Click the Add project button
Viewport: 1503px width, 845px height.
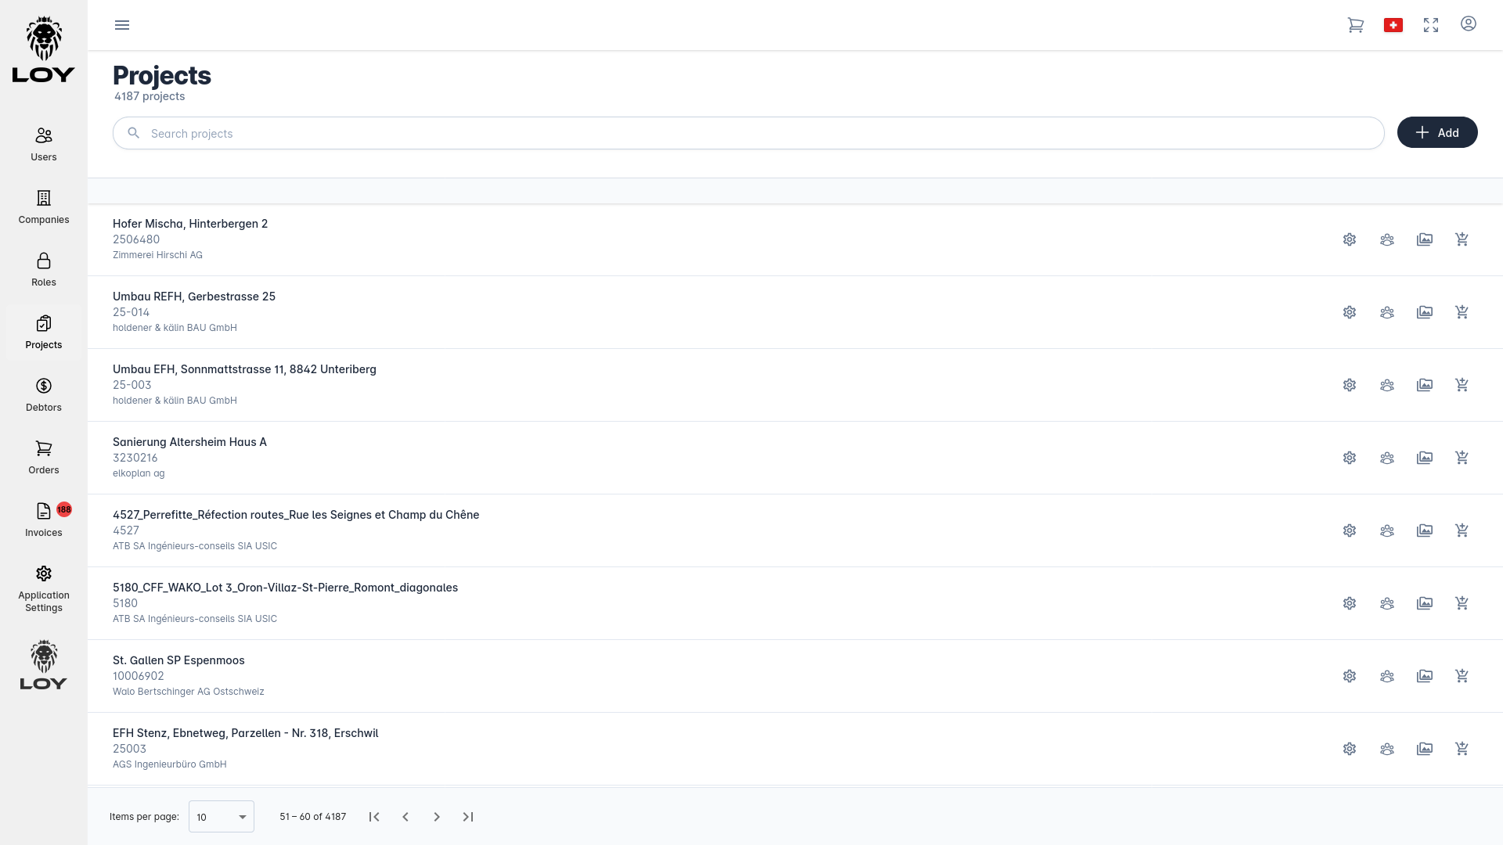pos(1437,132)
